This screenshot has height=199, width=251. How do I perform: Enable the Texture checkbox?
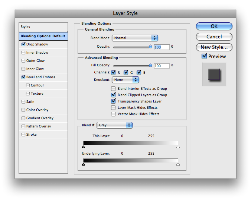click(28, 94)
